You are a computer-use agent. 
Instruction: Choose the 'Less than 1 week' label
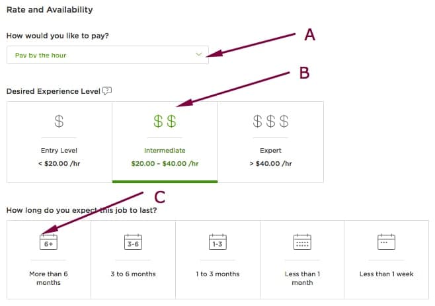[386, 274]
